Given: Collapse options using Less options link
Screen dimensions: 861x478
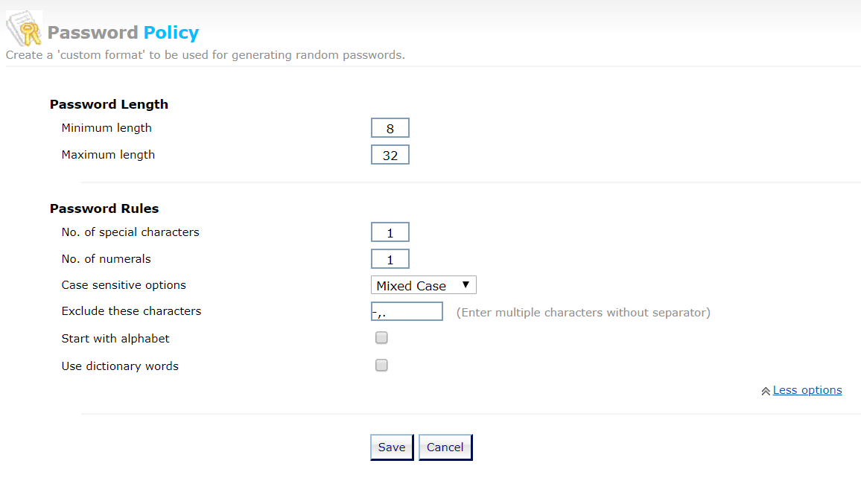Looking at the screenshot, I should [807, 389].
